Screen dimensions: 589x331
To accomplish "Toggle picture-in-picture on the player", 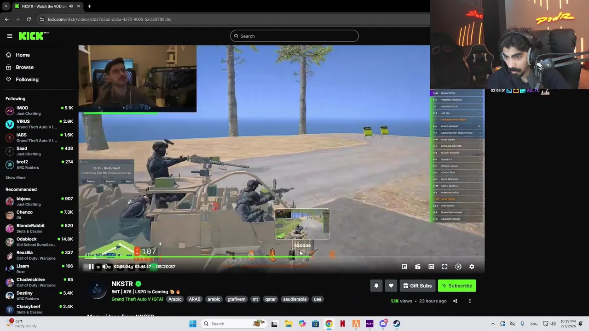I will (x=404, y=267).
